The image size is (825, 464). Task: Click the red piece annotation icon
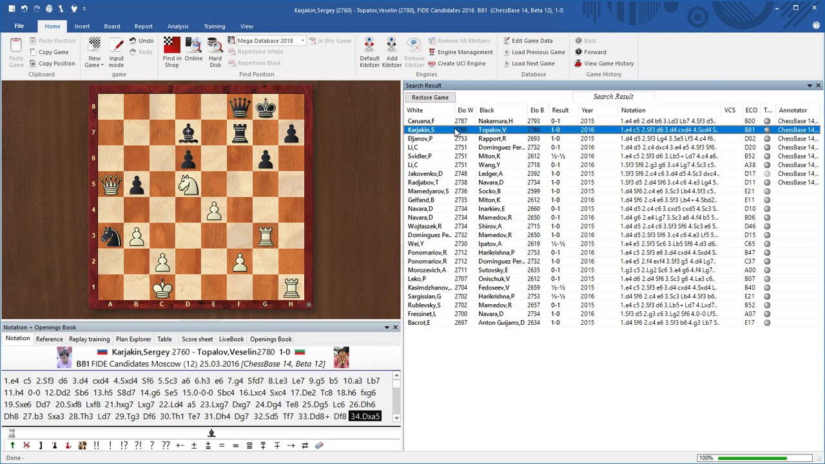(68, 445)
